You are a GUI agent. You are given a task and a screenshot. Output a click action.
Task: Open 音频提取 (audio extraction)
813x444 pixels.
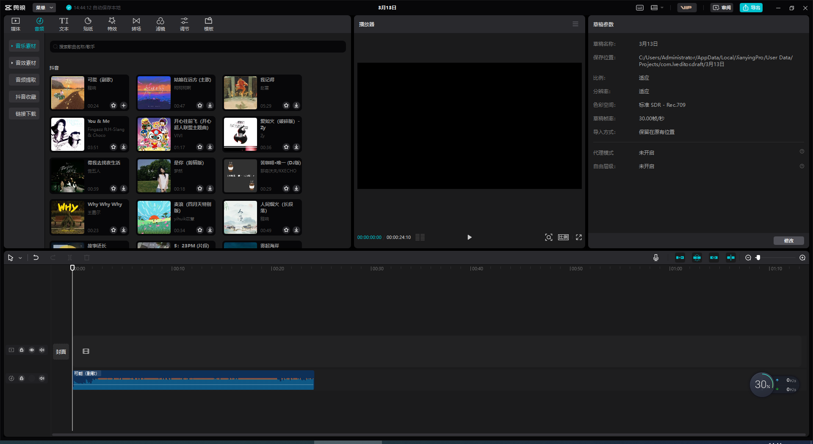24,80
